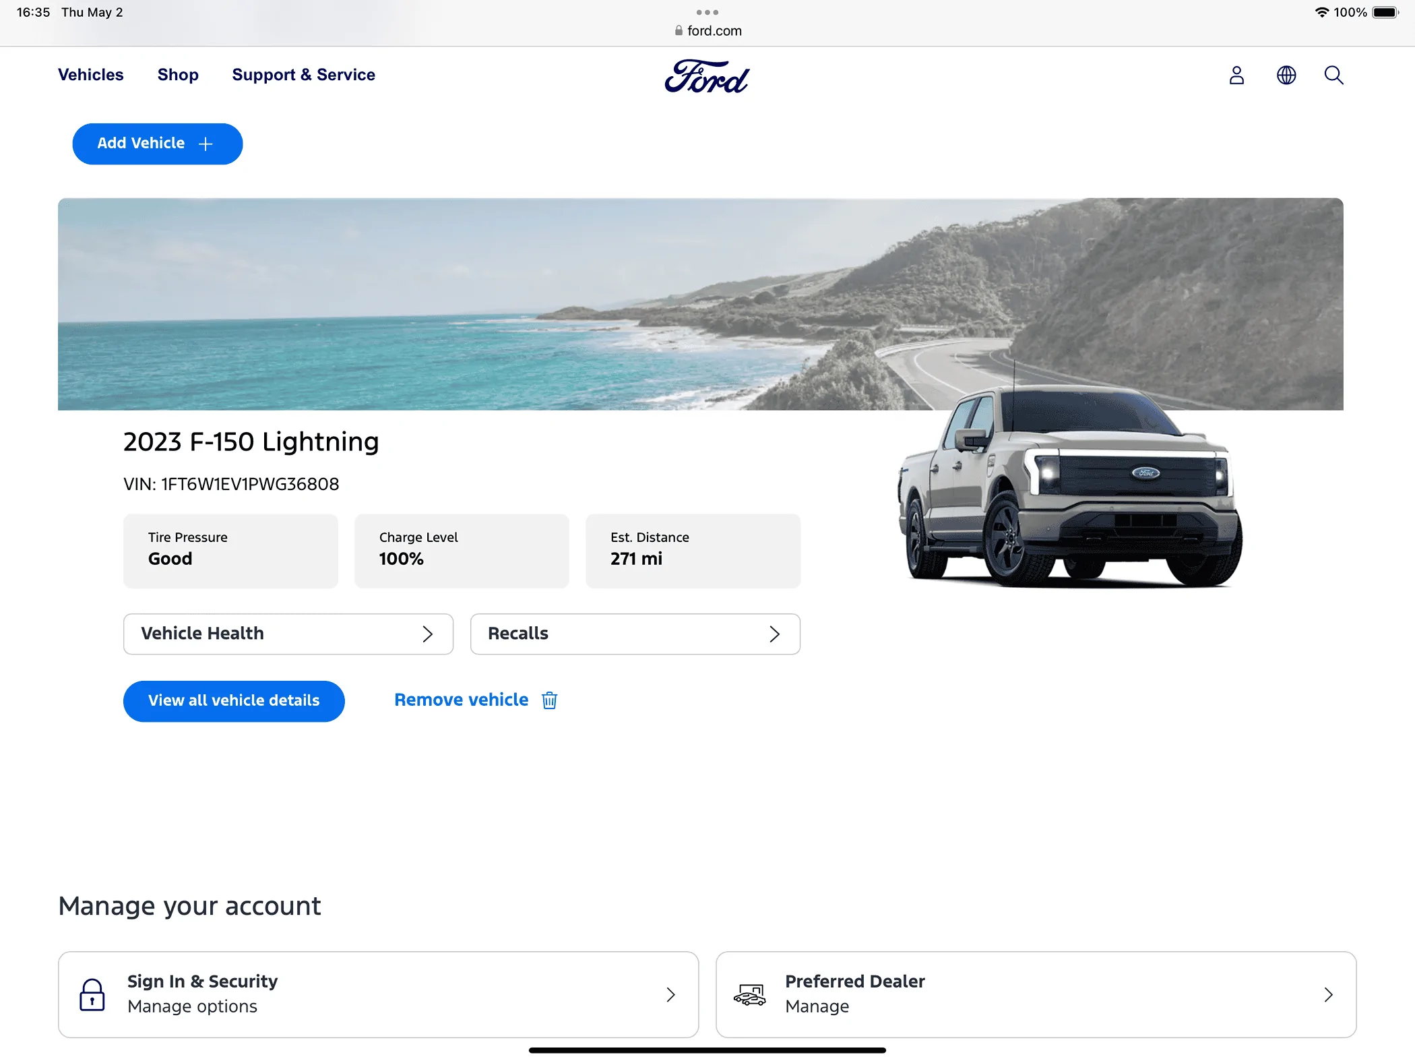1415x1061 pixels.
Task: Click the Ford logo
Action: pos(707,76)
